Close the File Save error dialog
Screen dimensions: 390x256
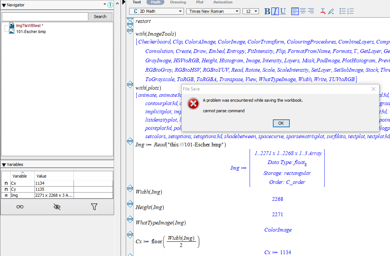pyautogui.click(x=373, y=89)
